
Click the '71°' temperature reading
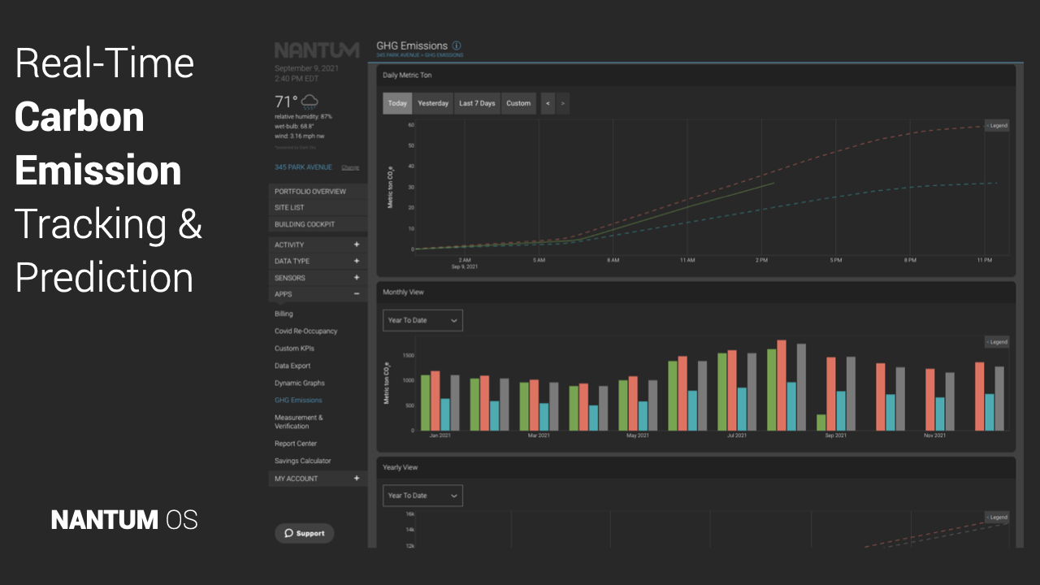point(287,102)
